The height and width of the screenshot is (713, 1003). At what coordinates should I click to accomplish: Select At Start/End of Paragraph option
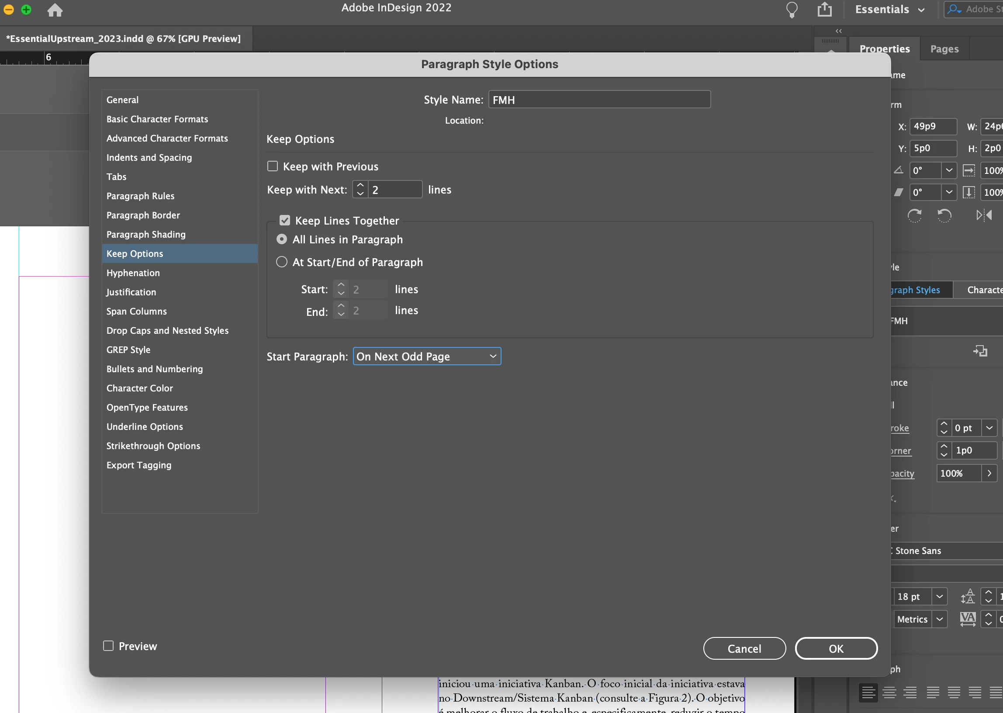(281, 262)
